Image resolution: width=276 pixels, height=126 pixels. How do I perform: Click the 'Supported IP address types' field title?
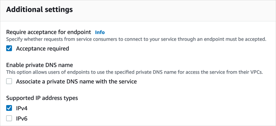pyautogui.click(x=42, y=98)
